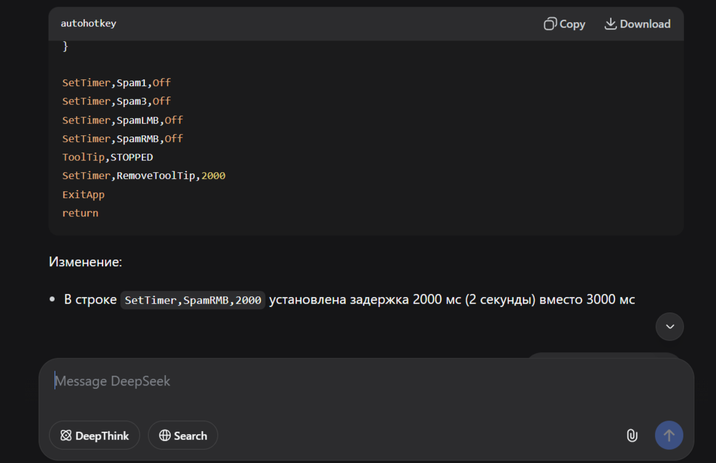Viewport: 716px width, 463px height.
Task: Enable the Search label toggle
Action: [191, 436]
